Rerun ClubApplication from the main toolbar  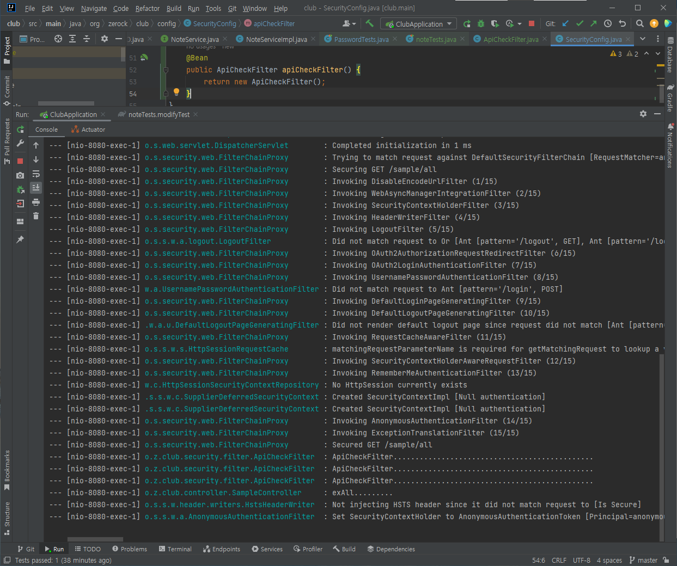pyautogui.click(x=467, y=23)
